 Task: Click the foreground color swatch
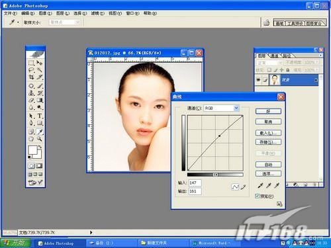pos(32,150)
